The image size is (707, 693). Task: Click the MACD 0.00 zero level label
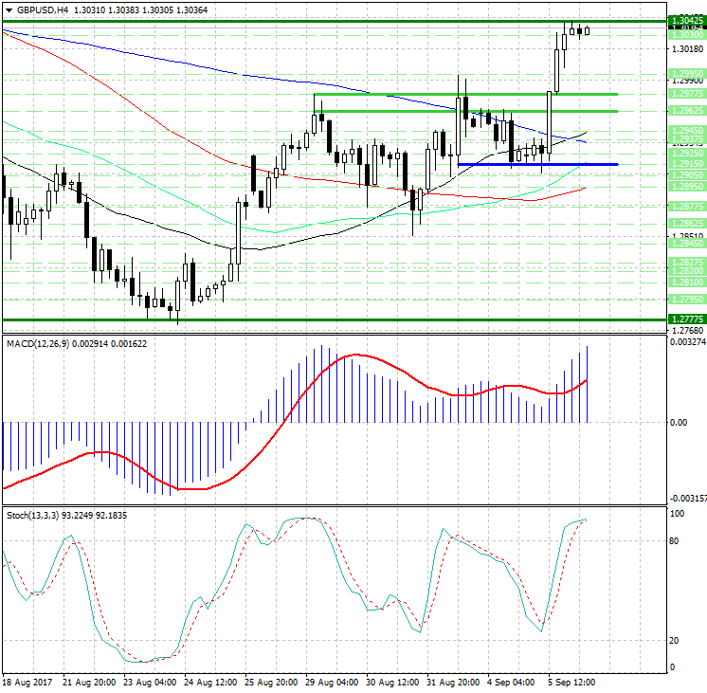point(679,422)
